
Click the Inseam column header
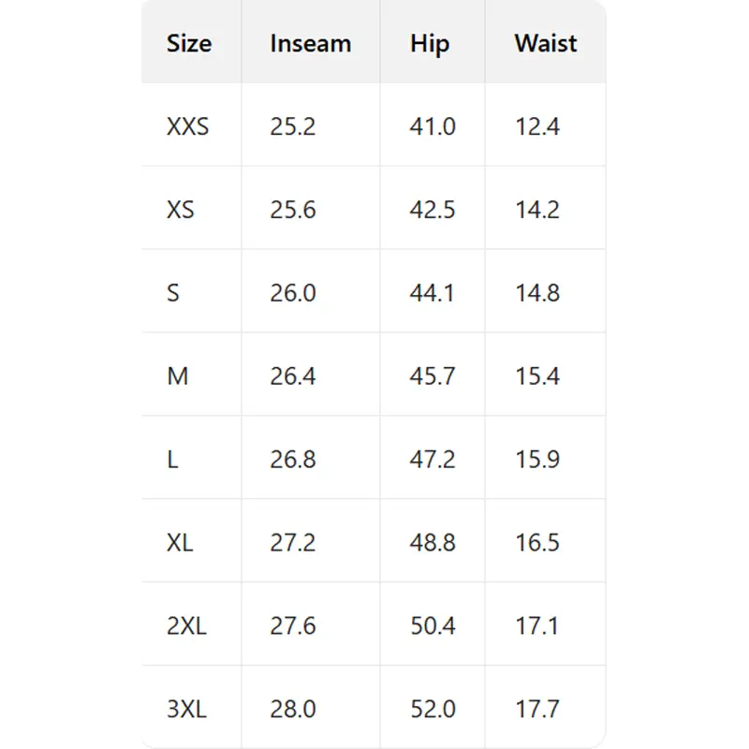(310, 43)
